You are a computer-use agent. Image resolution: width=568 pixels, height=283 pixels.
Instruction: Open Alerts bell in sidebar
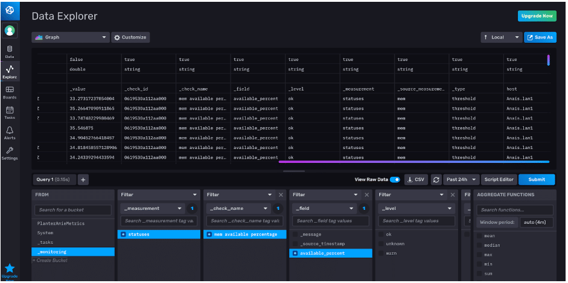[x=10, y=133]
